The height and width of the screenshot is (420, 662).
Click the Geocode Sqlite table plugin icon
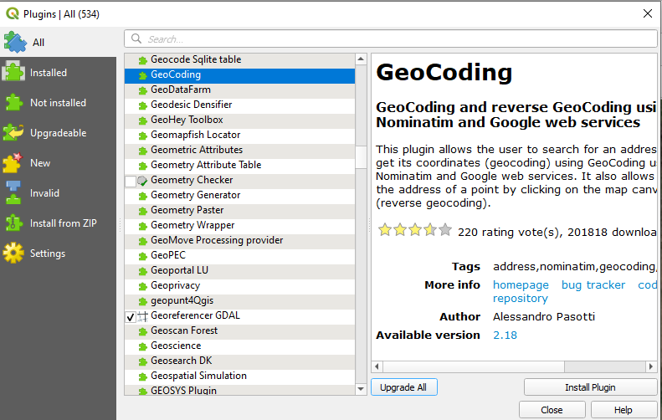point(143,60)
